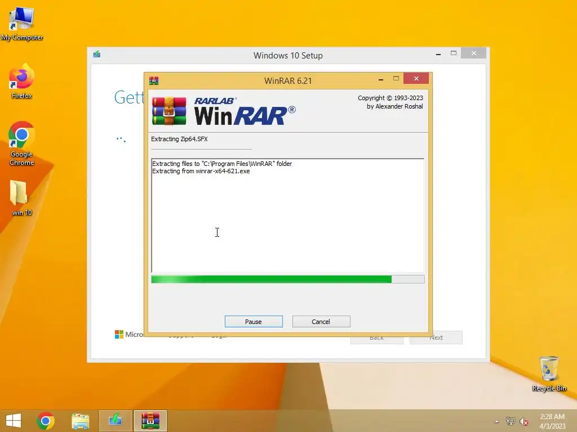Click the WinRAR title bar icon

point(154,81)
